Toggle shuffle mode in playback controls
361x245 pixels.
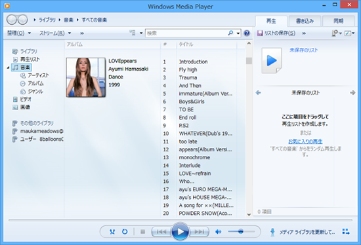(112, 232)
